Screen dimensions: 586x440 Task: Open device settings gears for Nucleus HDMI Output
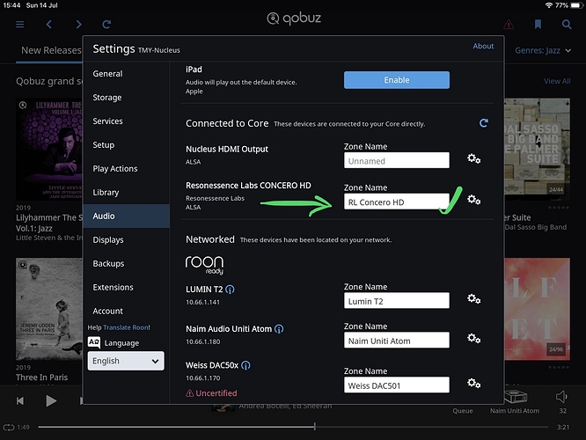(474, 158)
